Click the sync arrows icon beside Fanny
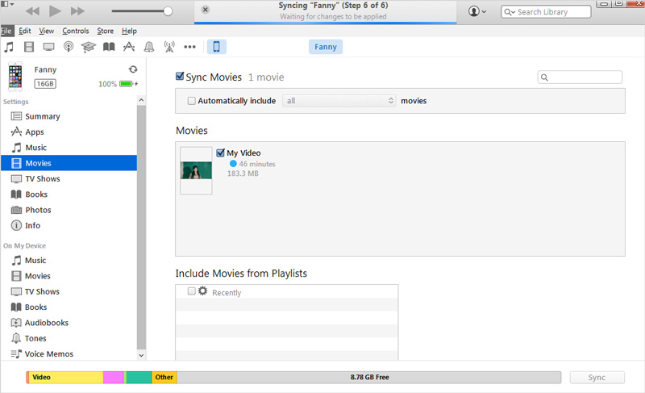The image size is (645, 393). [133, 69]
